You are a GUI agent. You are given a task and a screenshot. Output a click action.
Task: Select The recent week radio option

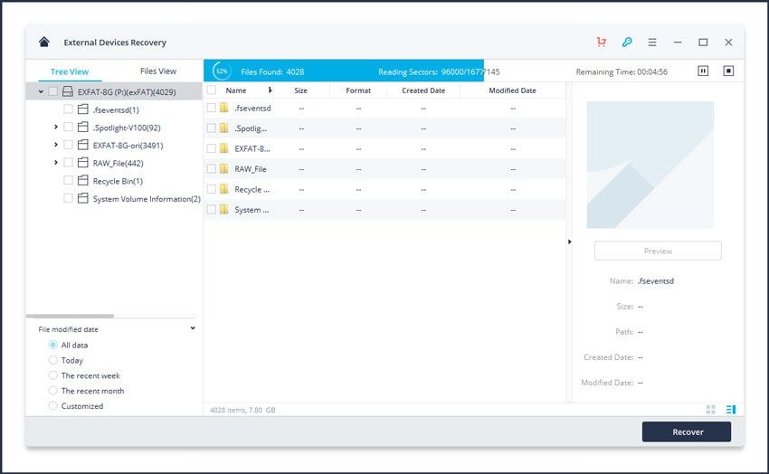[x=53, y=375]
